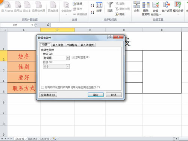Select column B header
The height and width of the screenshot is (141, 188).
(x=58, y=30)
